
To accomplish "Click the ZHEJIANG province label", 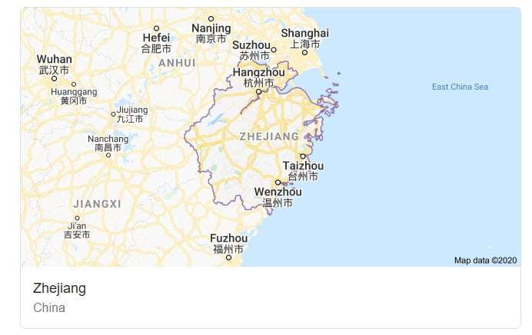I will tap(269, 136).
